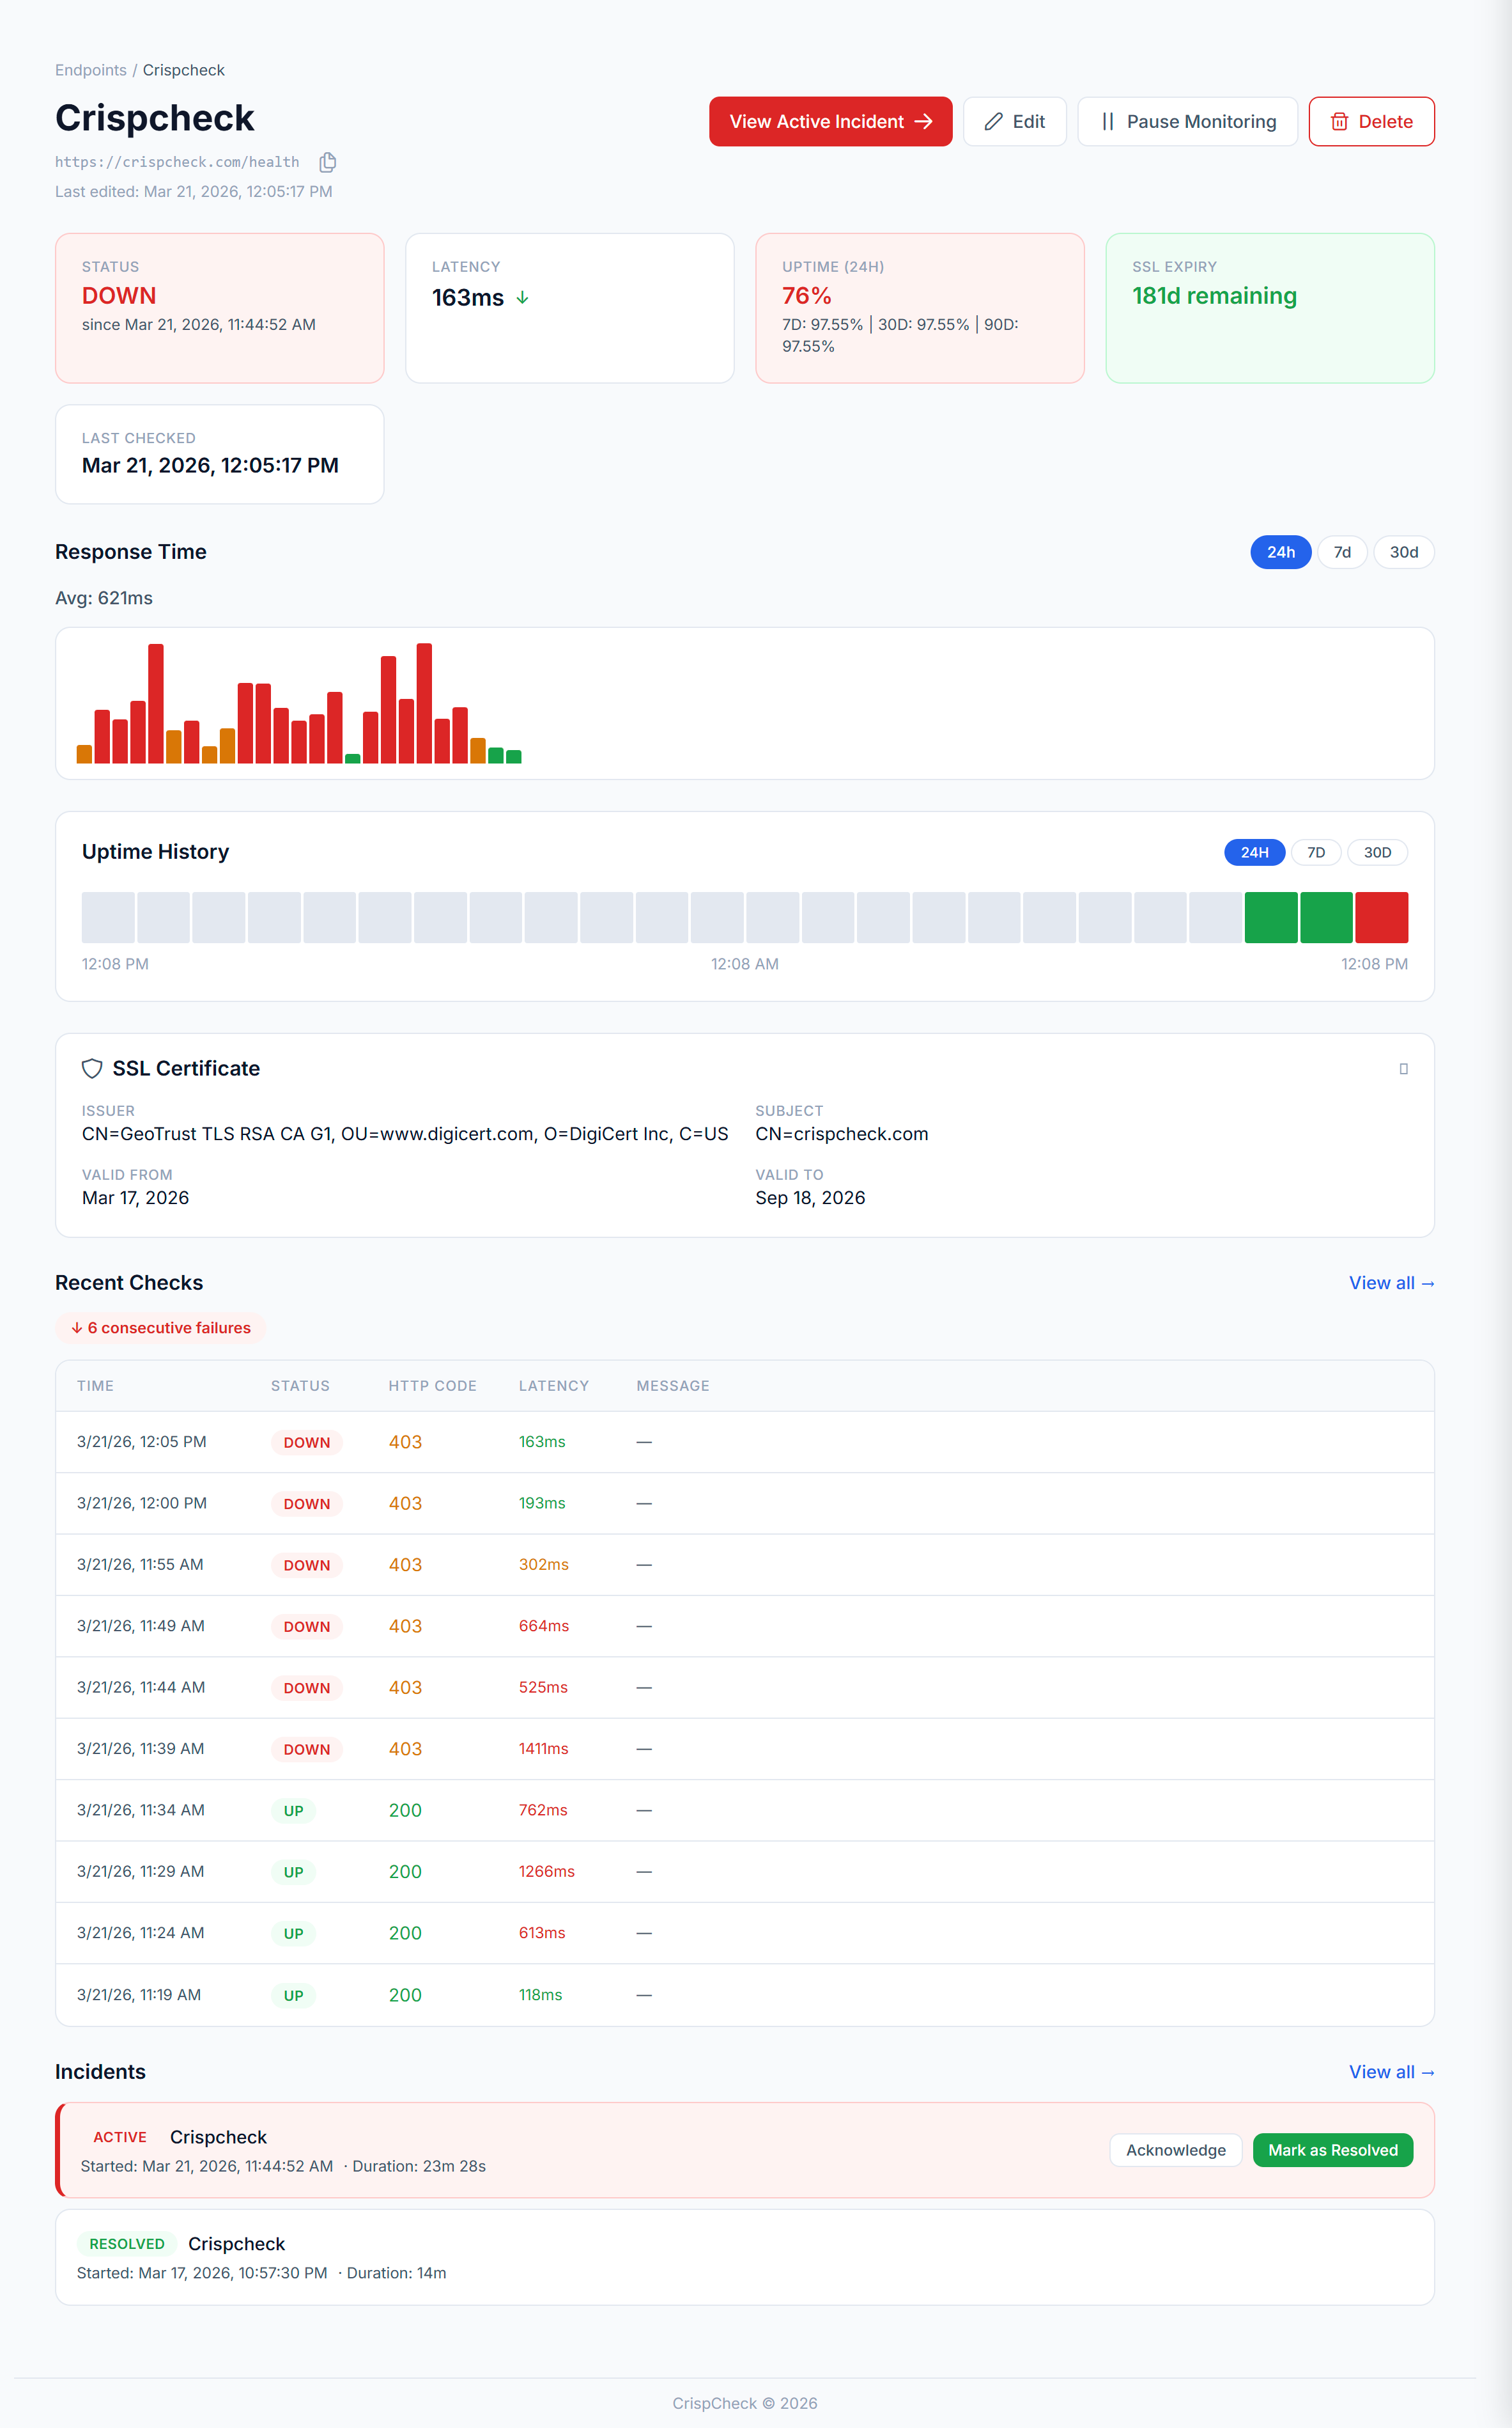Image resolution: width=1512 pixels, height=2428 pixels.
Task: Click the trash icon on the Delete button
Action: pos(1339,122)
